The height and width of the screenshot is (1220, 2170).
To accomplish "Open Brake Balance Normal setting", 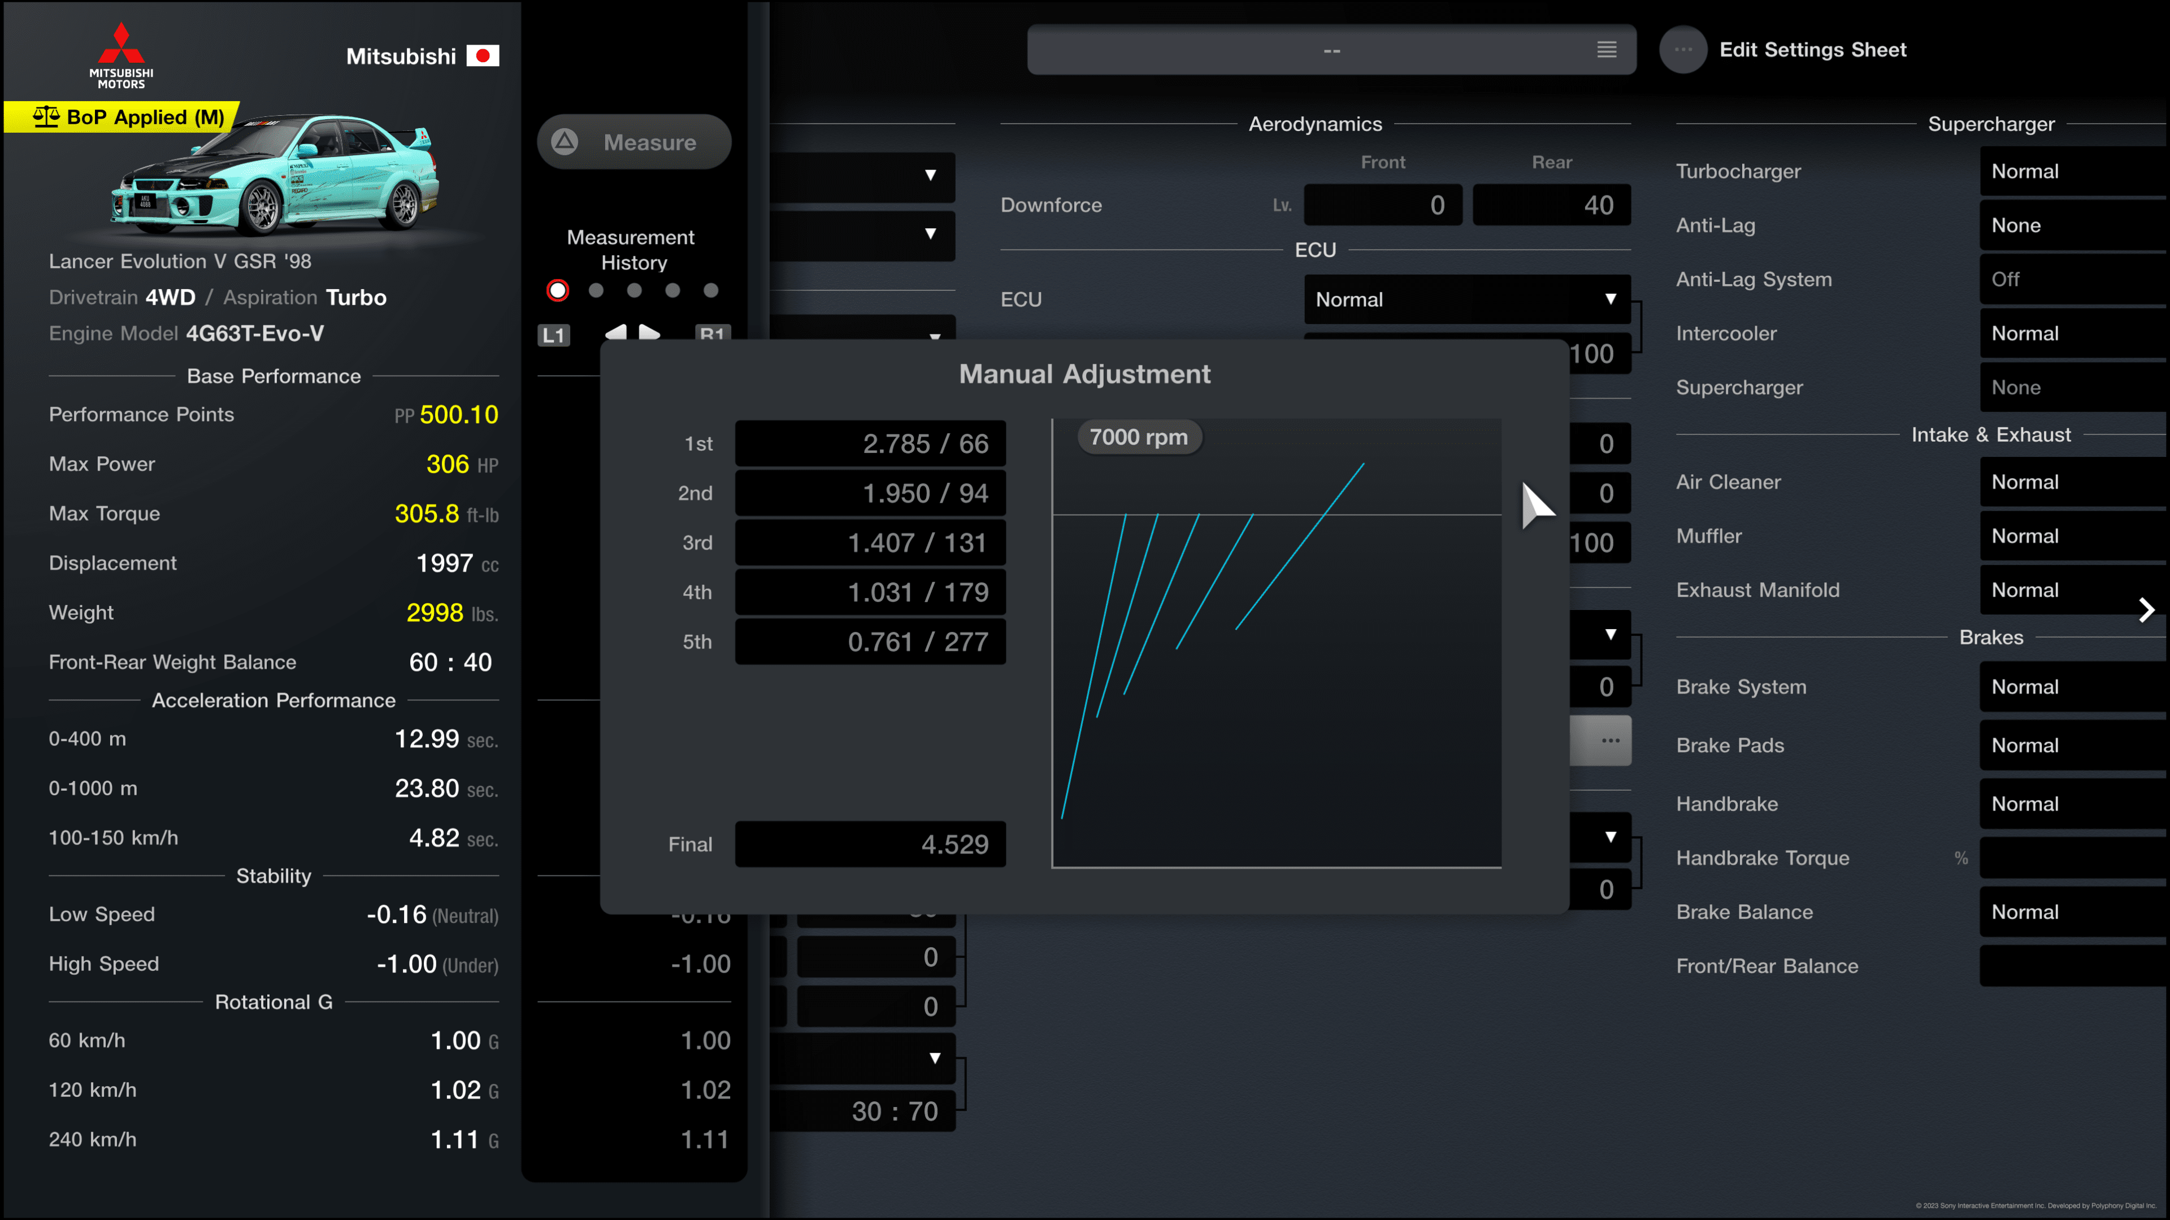I will pos(2074,912).
